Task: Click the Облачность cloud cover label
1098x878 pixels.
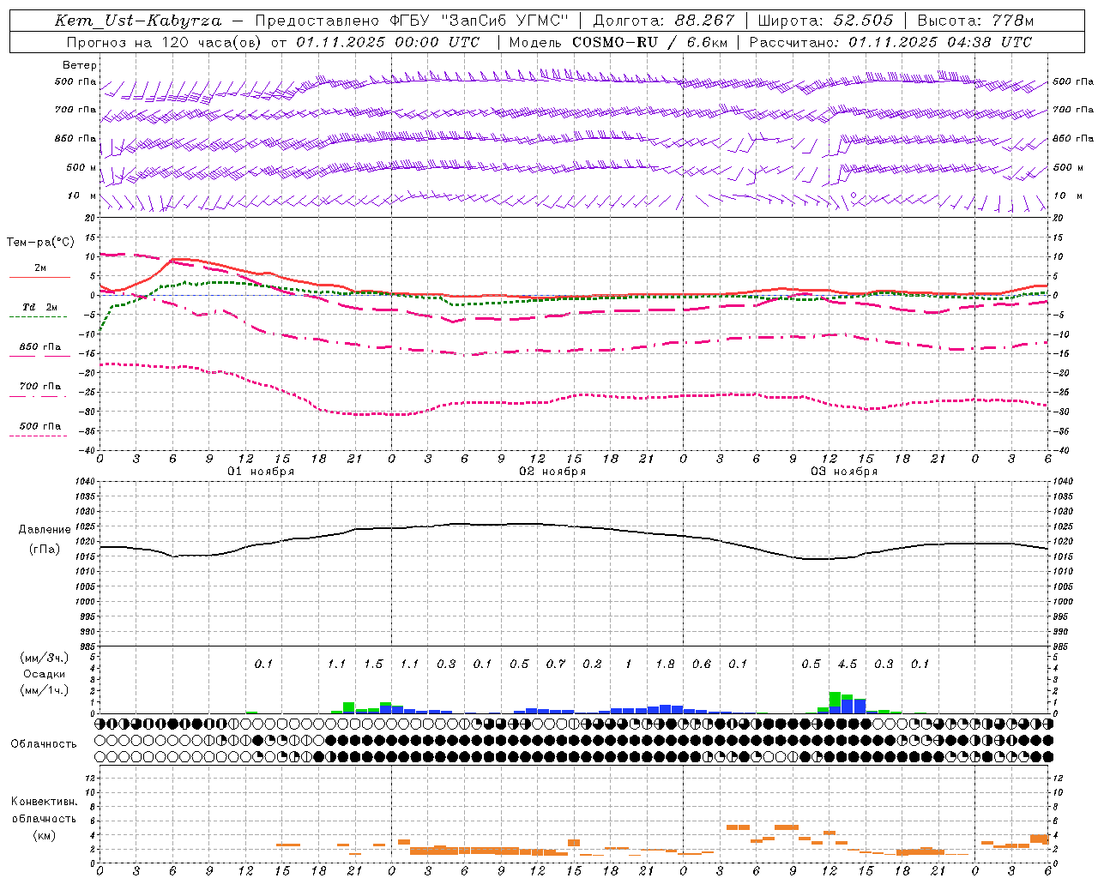Action: pyautogui.click(x=44, y=744)
